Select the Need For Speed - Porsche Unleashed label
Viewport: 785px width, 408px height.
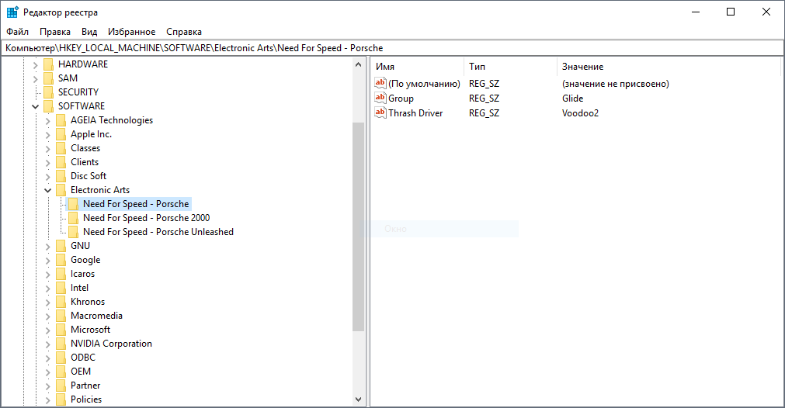pos(158,232)
